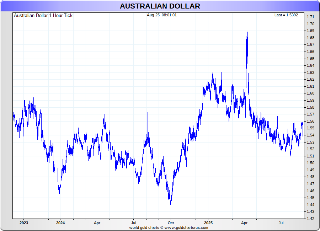Click the Jul label following 2025
This screenshot has height=231, width=320.
(x=281, y=223)
